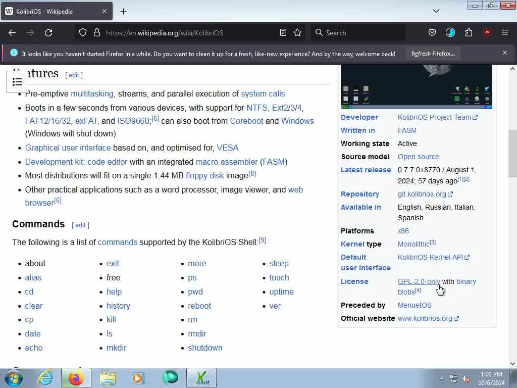
Task: Open the Windows Start menu orb
Action: [14, 378]
